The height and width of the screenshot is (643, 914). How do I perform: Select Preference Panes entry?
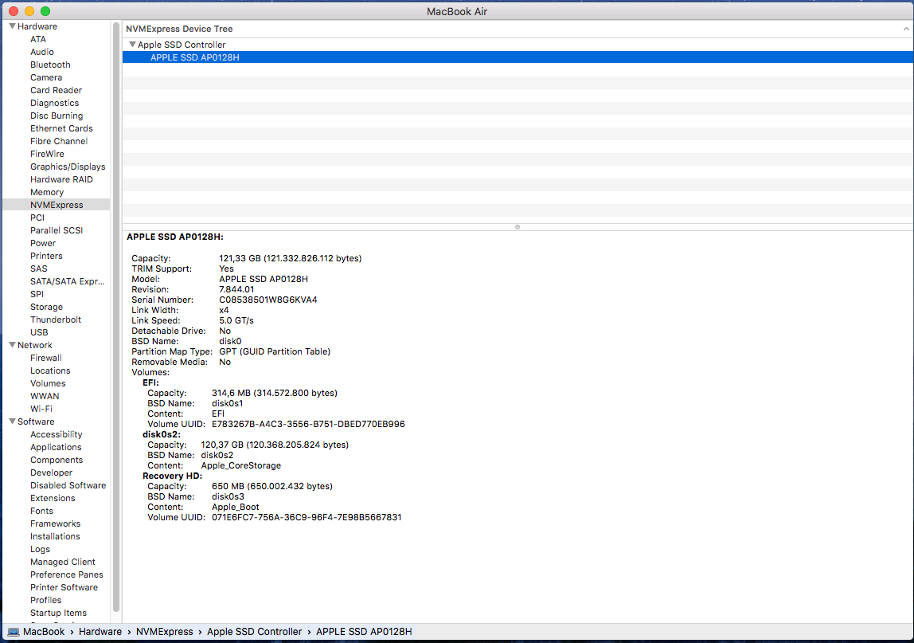(x=66, y=574)
